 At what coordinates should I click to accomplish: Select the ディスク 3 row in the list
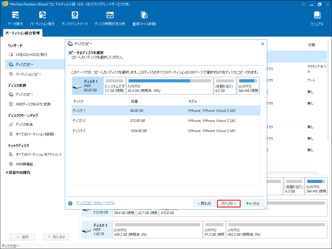[x=166, y=131]
